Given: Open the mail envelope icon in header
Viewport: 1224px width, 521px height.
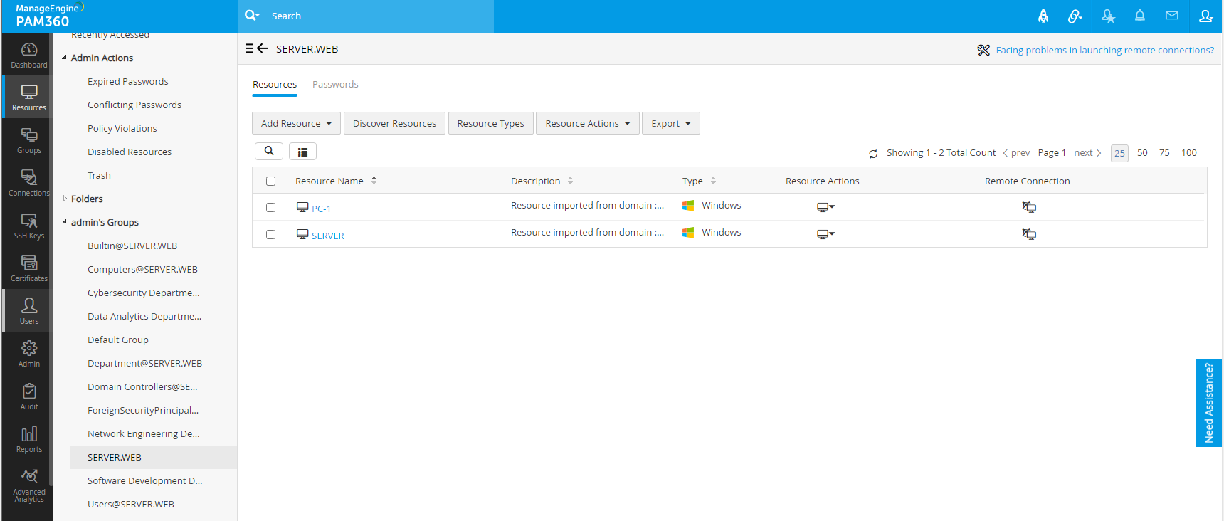Looking at the screenshot, I should 1171,16.
